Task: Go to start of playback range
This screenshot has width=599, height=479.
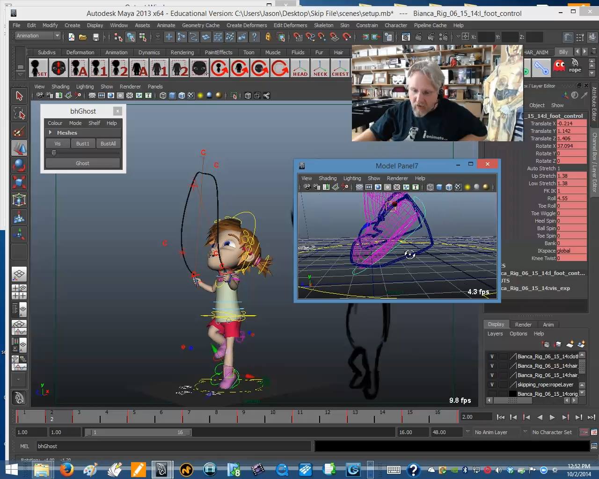Action: click(500, 417)
